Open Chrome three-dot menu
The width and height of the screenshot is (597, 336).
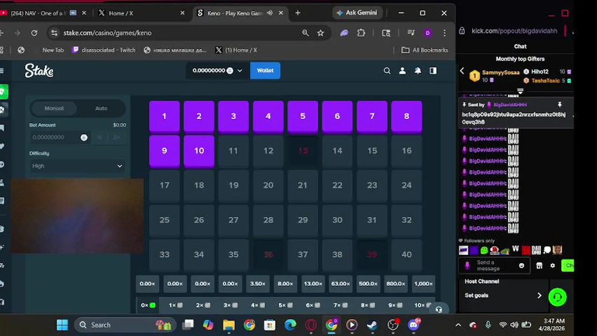pos(444,33)
